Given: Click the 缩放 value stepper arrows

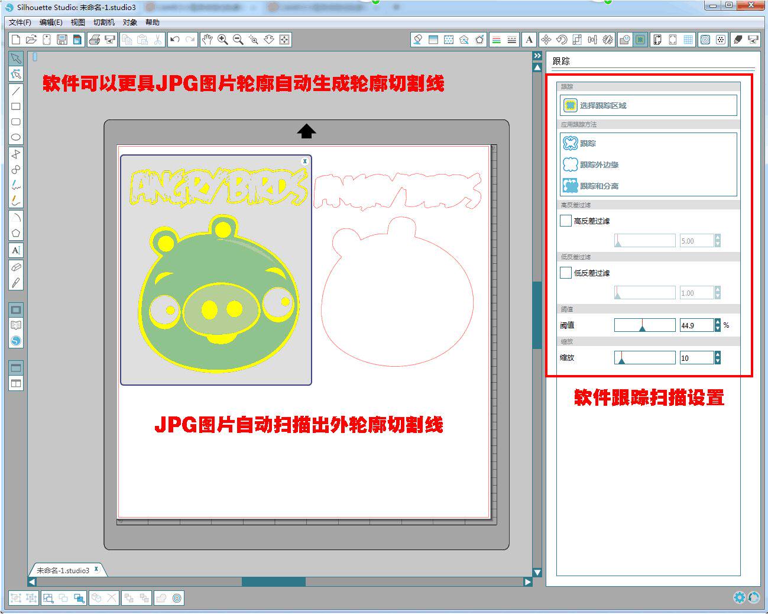Looking at the screenshot, I should pyautogui.click(x=718, y=358).
